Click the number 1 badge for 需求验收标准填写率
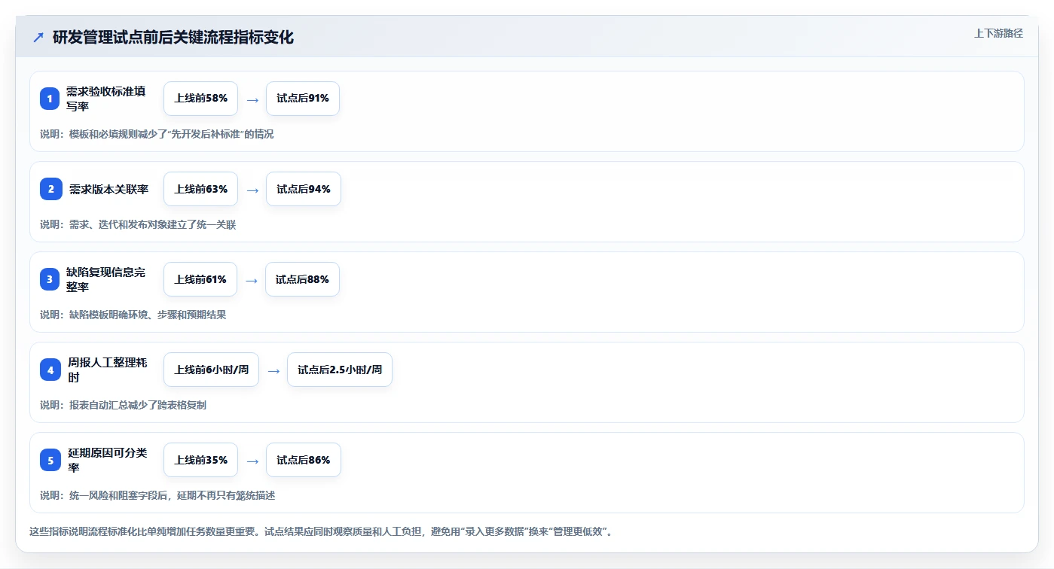The image size is (1054, 569). [50, 99]
